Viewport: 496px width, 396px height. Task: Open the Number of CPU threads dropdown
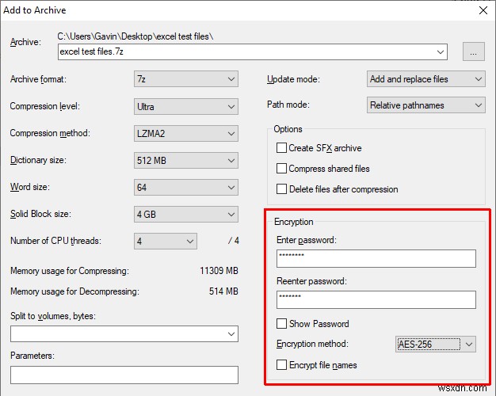click(166, 241)
